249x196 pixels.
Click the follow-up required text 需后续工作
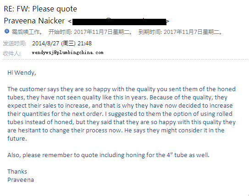click(27, 32)
